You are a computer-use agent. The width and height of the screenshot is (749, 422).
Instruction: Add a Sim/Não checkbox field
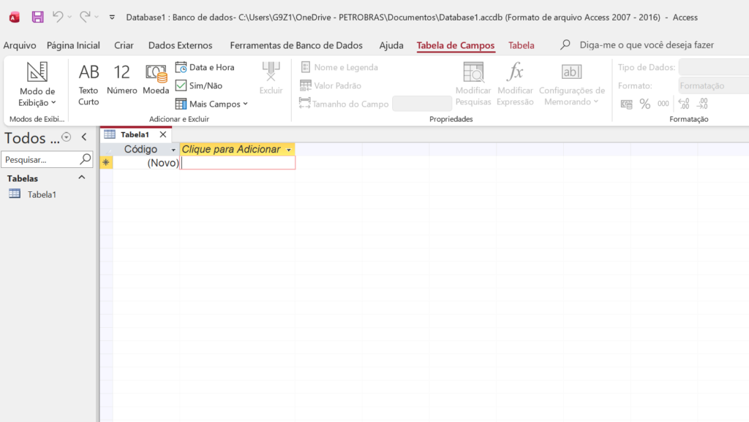(x=199, y=85)
